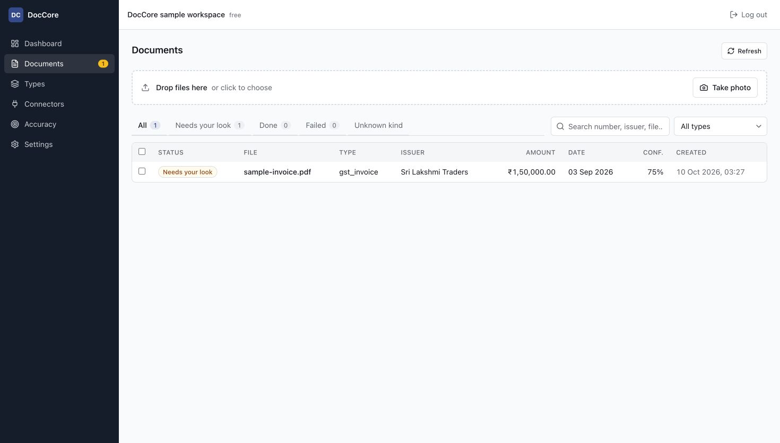Select the Failed tab

click(x=322, y=125)
